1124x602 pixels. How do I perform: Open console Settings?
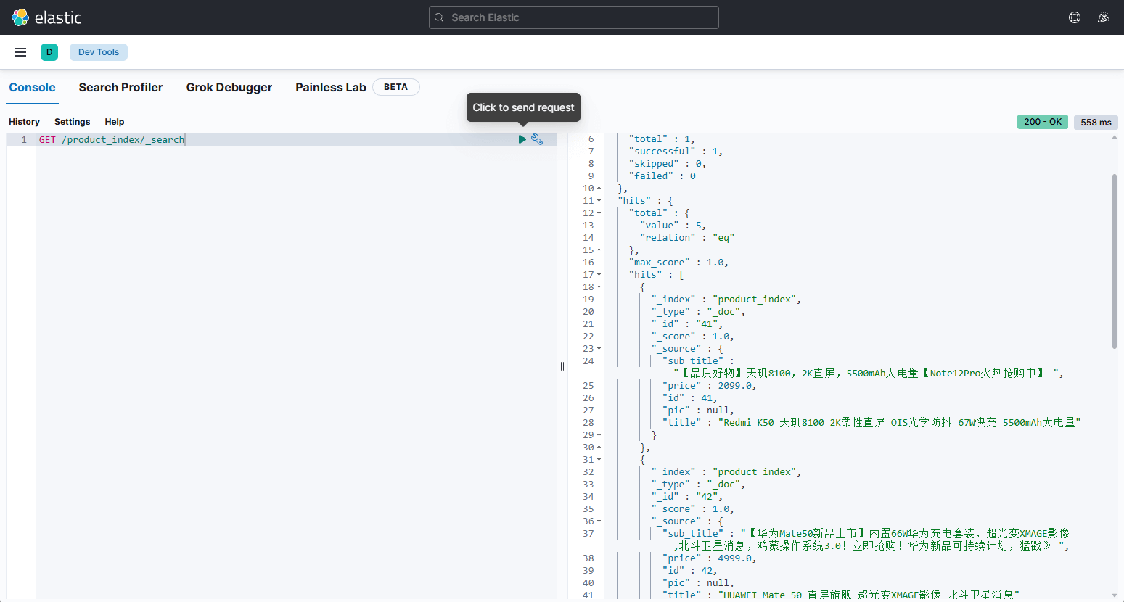point(72,122)
